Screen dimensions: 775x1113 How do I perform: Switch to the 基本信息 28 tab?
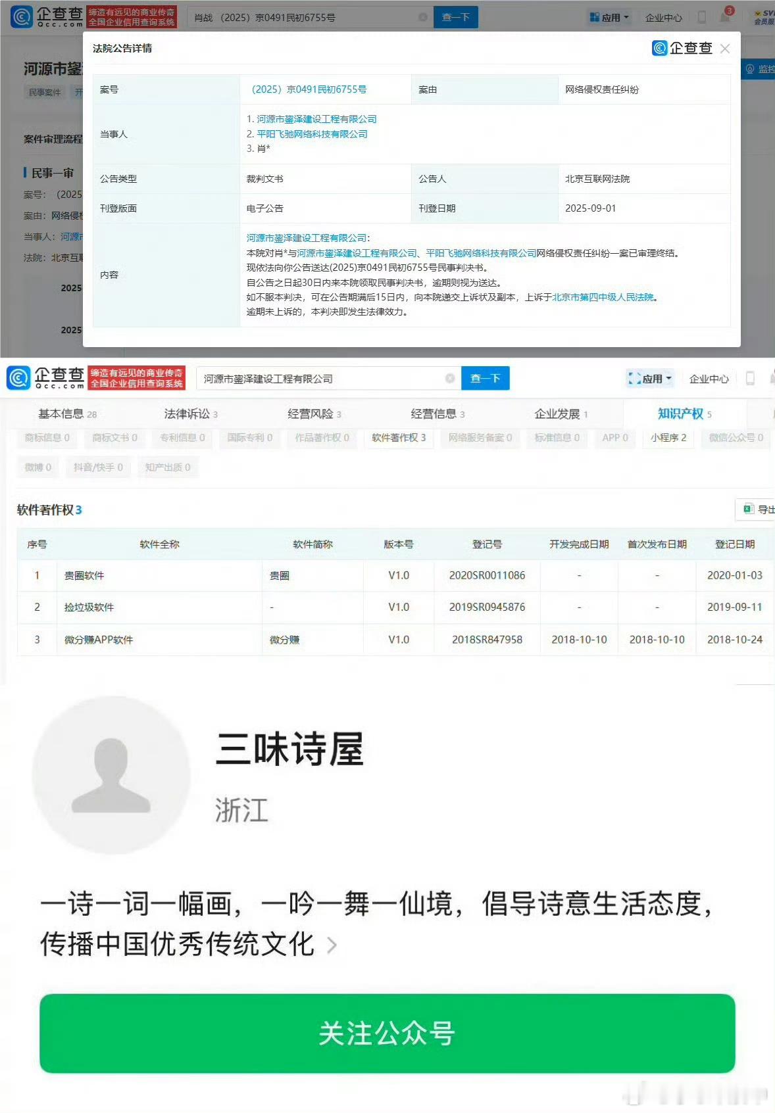(x=67, y=414)
